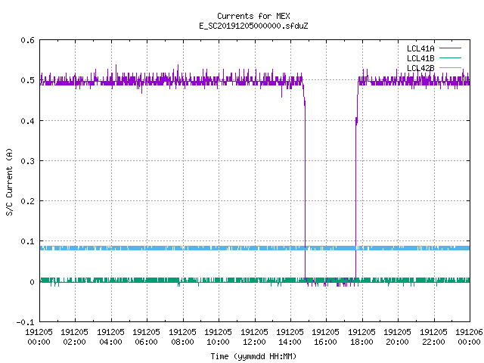Click the y-axis tick value 0.4

(x=27, y=121)
